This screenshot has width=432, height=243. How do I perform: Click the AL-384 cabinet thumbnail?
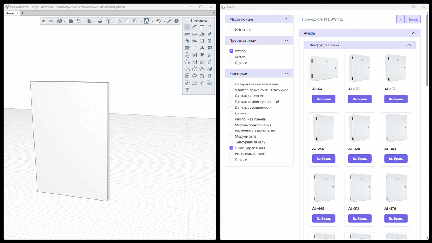click(x=396, y=128)
